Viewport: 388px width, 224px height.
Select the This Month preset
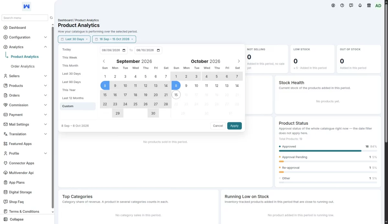tap(78, 66)
